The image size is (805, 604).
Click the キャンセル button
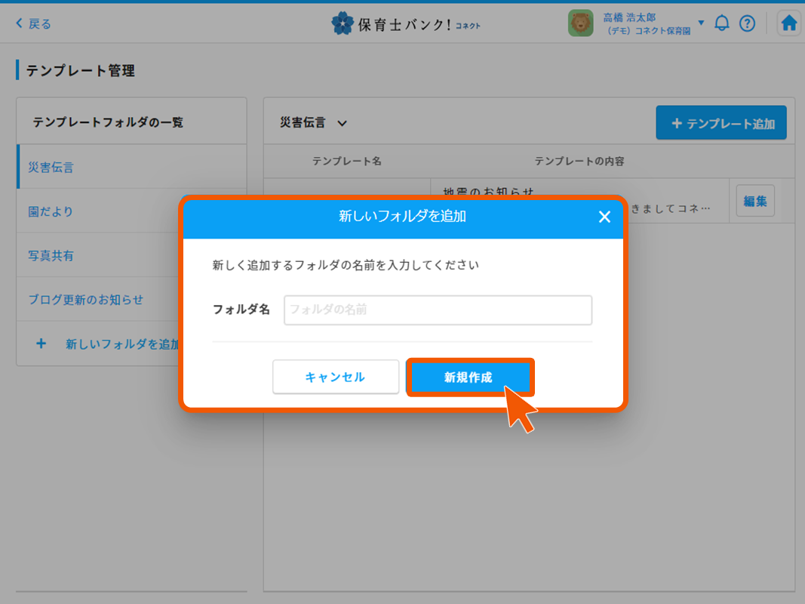335,377
